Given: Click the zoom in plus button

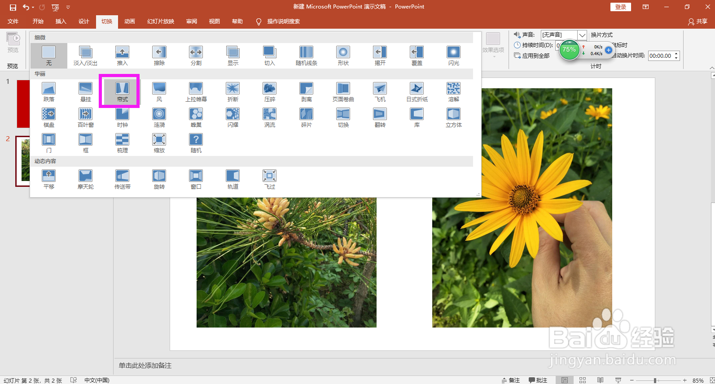Looking at the screenshot, I should (x=685, y=380).
